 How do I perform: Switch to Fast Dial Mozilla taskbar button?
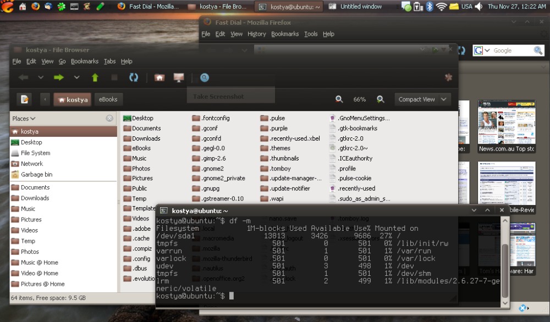pos(147,6)
